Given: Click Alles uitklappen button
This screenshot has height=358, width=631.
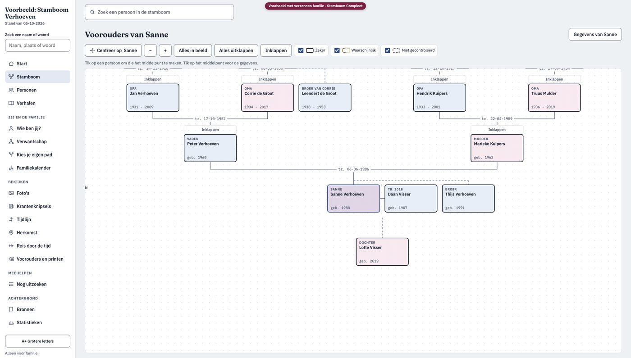Looking at the screenshot, I should (236, 50).
